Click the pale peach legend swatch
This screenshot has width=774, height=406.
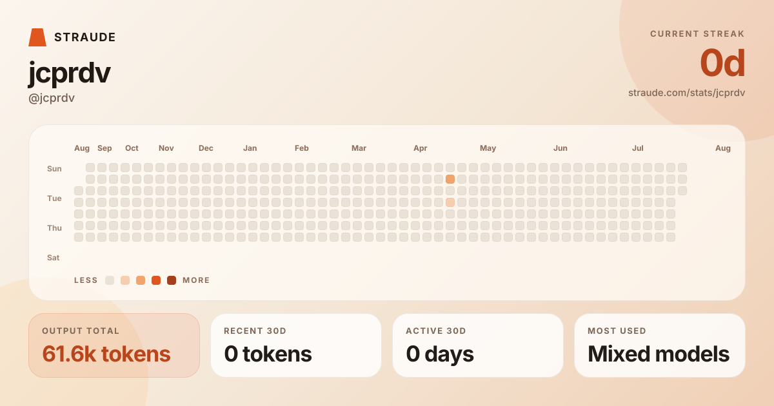tap(125, 280)
